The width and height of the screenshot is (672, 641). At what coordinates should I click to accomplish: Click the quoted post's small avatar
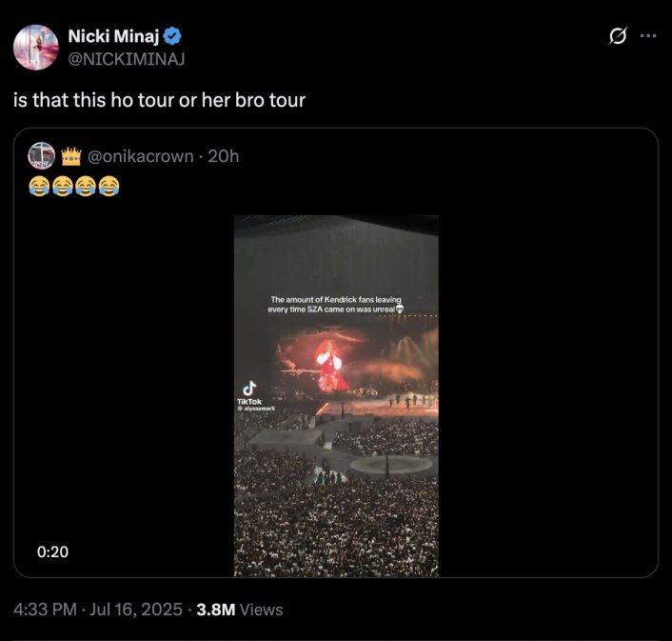[x=42, y=156]
